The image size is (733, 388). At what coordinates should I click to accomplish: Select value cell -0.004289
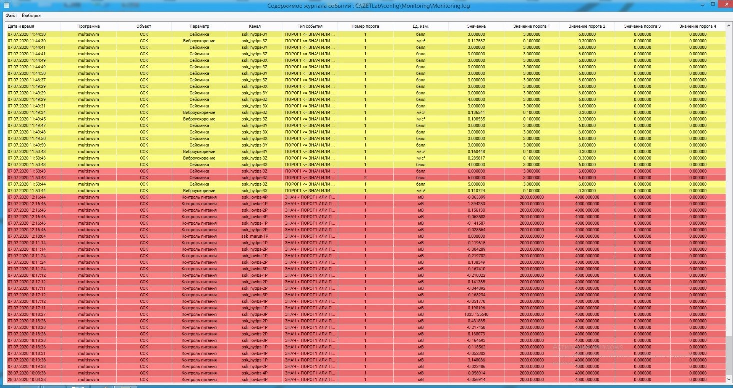tap(476, 249)
